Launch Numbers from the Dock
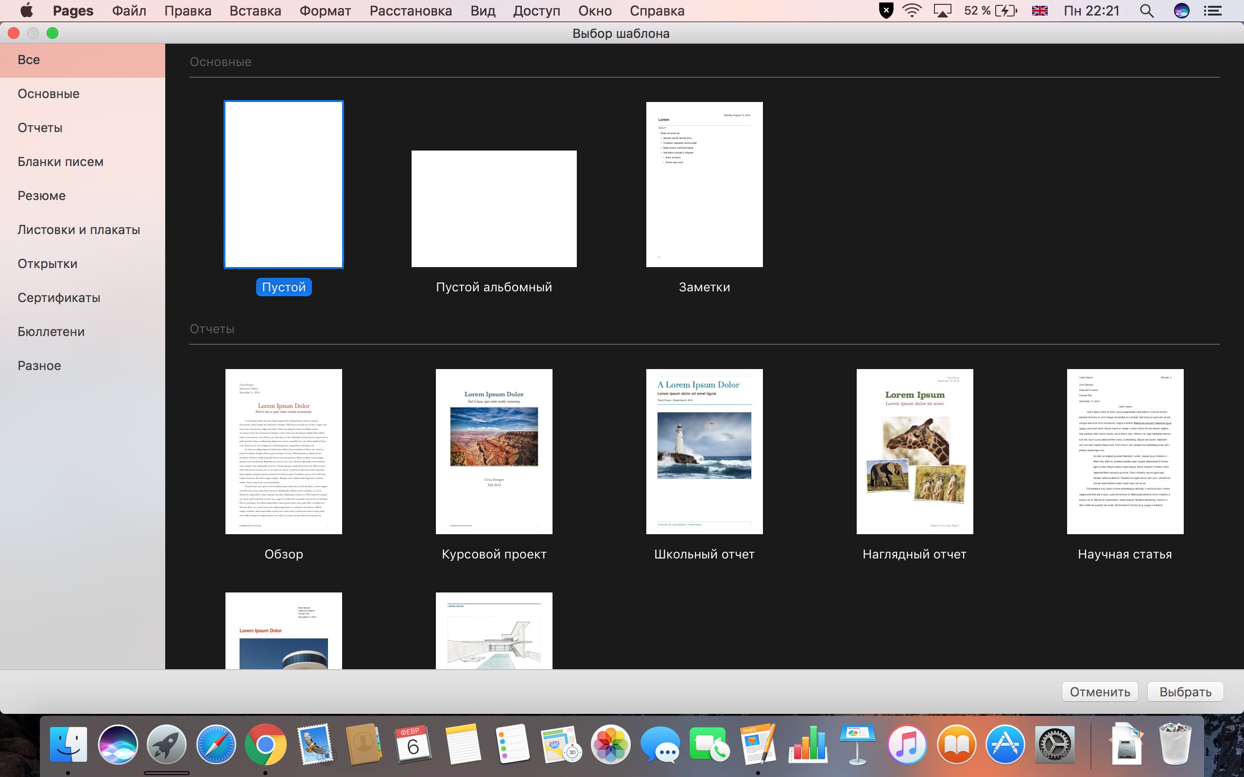The height and width of the screenshot is (777, 1244). point(808,744)
